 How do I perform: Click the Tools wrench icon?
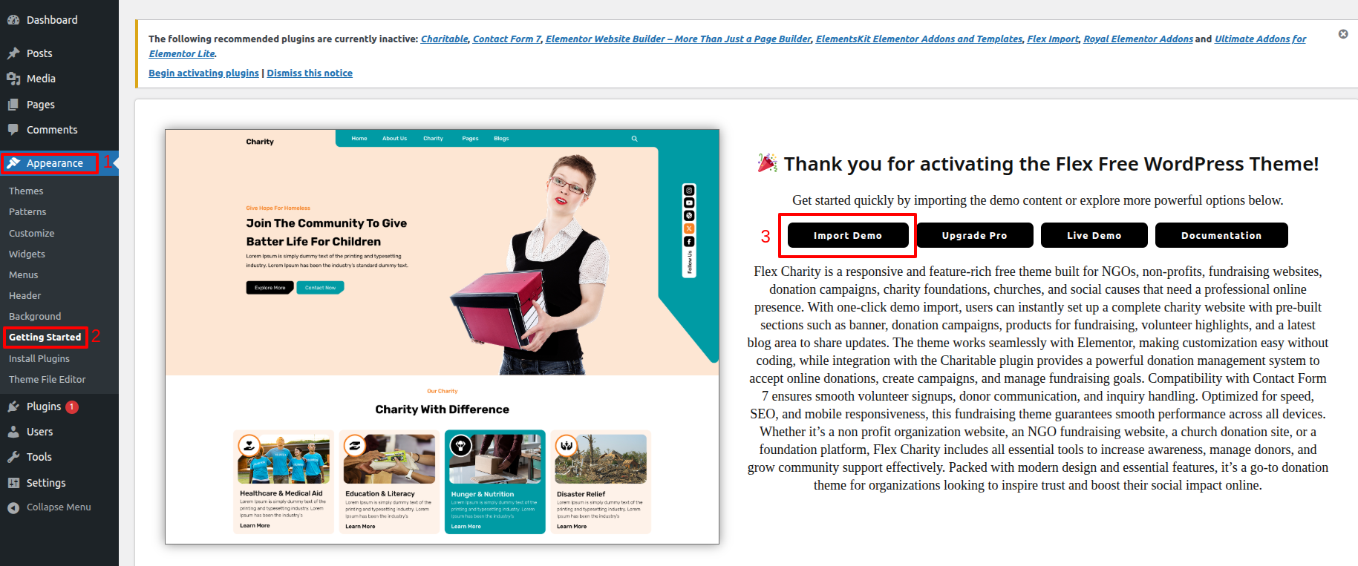pyautogui.click(x=13, y=457)
